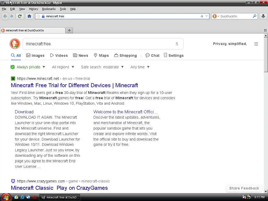The height and width of the screenshot is (201, 268).
Task: Switch to the Videos results tab
Action: tap(59, 55)
